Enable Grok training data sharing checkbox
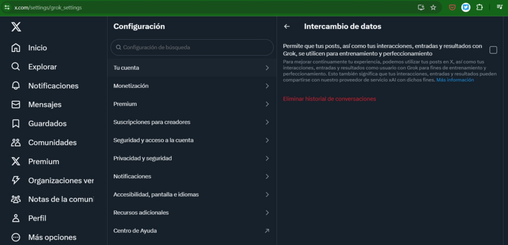The height and width of the screenshot is (245, 508). (x=493, y=50)
